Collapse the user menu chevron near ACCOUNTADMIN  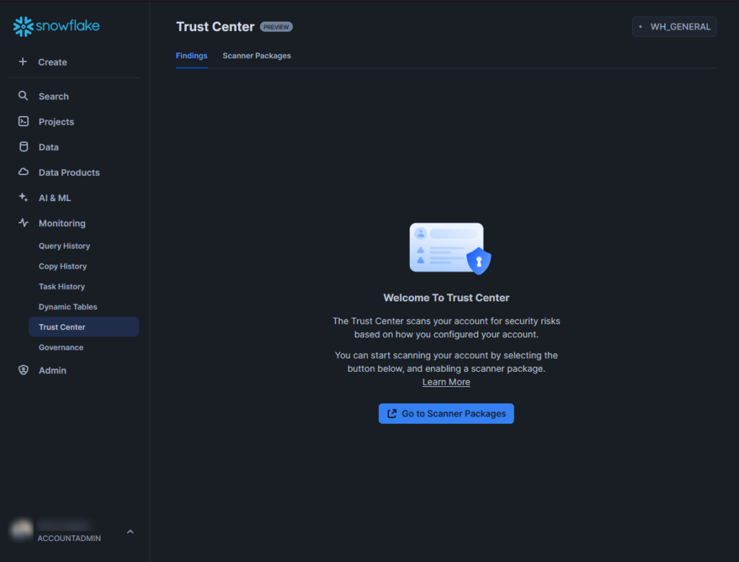(x=130, y=531)
